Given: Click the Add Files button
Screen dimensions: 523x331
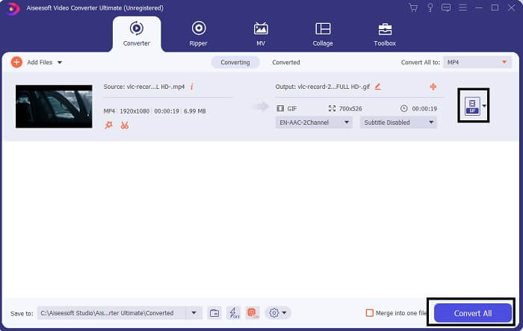Looking at the screenshot, I should (x=37, y=62).
